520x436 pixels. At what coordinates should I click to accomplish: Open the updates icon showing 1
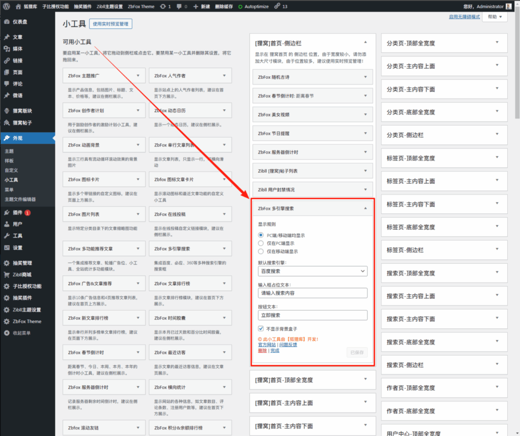[163, 6]
